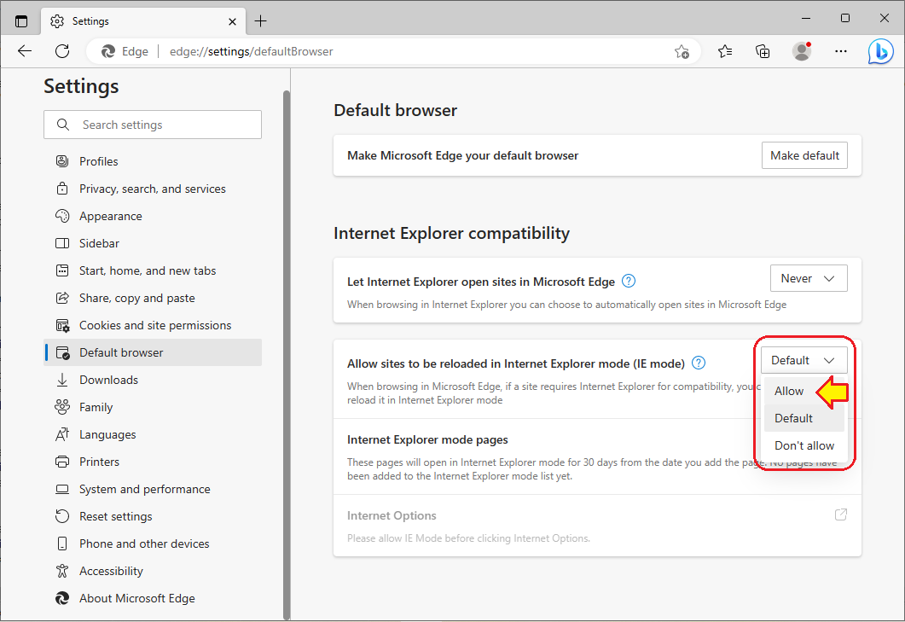This screenshot has width=905, height=622.
Task: Click the tab actions menu icon
Action: point(21,21)
